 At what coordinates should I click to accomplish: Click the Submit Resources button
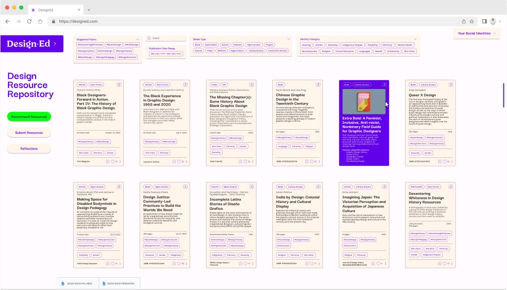(29, 133)
